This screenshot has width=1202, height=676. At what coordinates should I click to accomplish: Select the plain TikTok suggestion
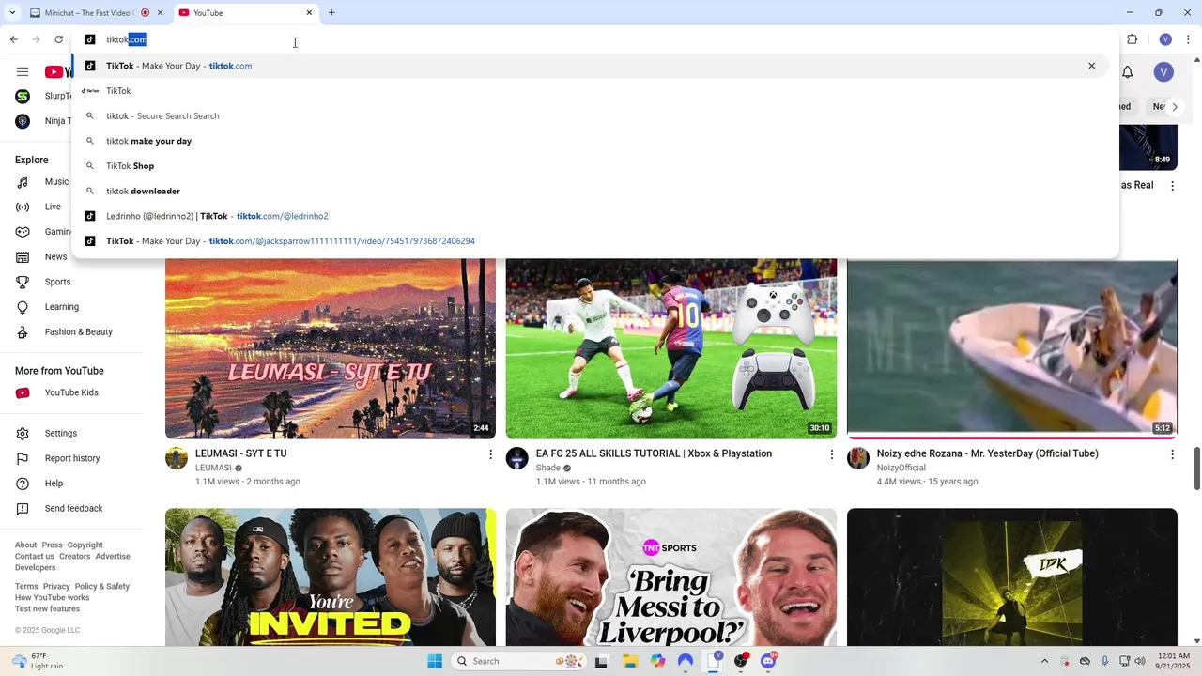coord(592,91)
